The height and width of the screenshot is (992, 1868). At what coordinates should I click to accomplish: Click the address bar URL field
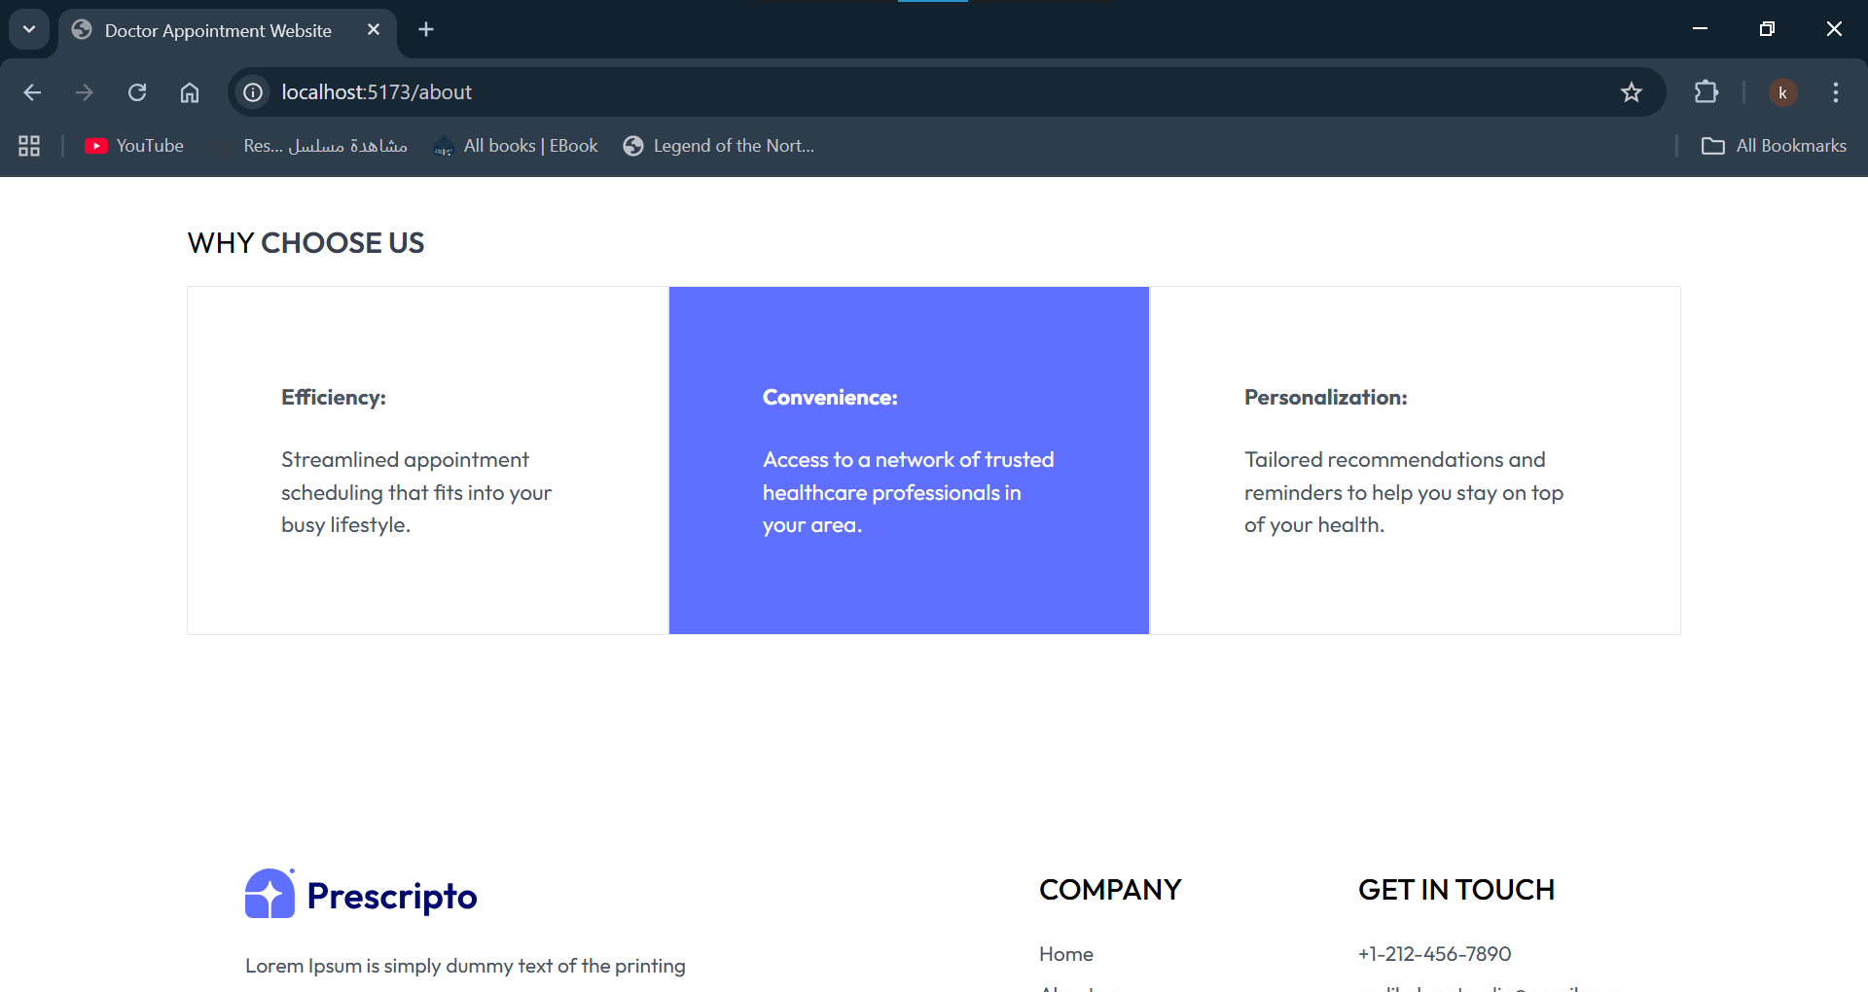[876, 92]
